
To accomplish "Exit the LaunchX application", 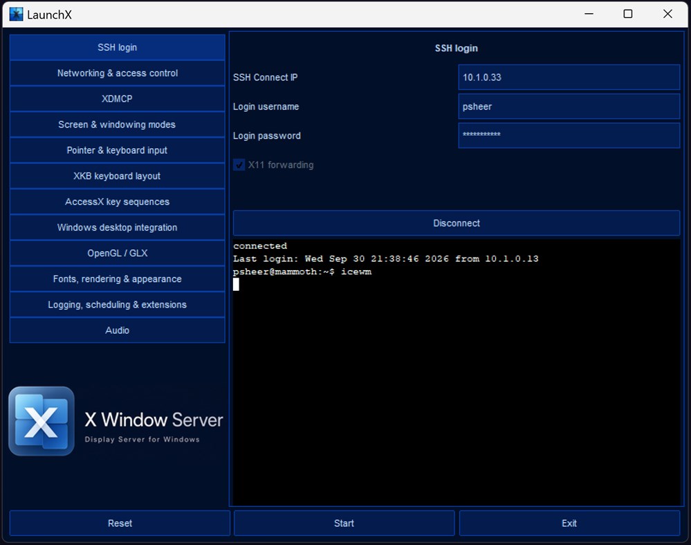I will click(569, 523).
